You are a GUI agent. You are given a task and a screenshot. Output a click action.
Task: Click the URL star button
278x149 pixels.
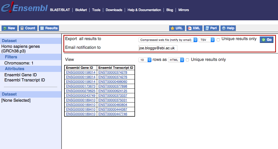pos(177,28)
